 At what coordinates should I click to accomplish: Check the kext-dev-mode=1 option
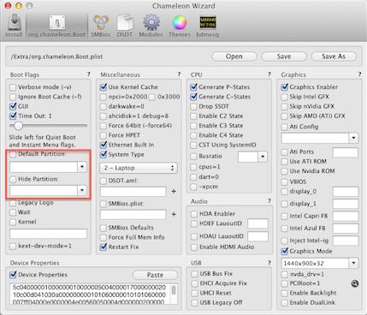point(13,246)
